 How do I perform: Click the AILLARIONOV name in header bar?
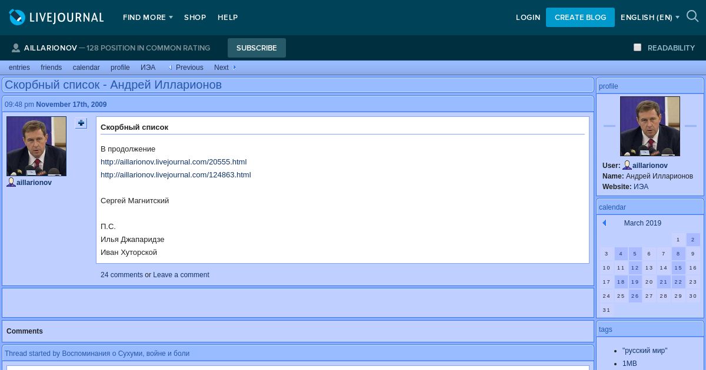pos(51,48)
